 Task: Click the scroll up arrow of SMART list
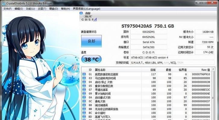213,69
